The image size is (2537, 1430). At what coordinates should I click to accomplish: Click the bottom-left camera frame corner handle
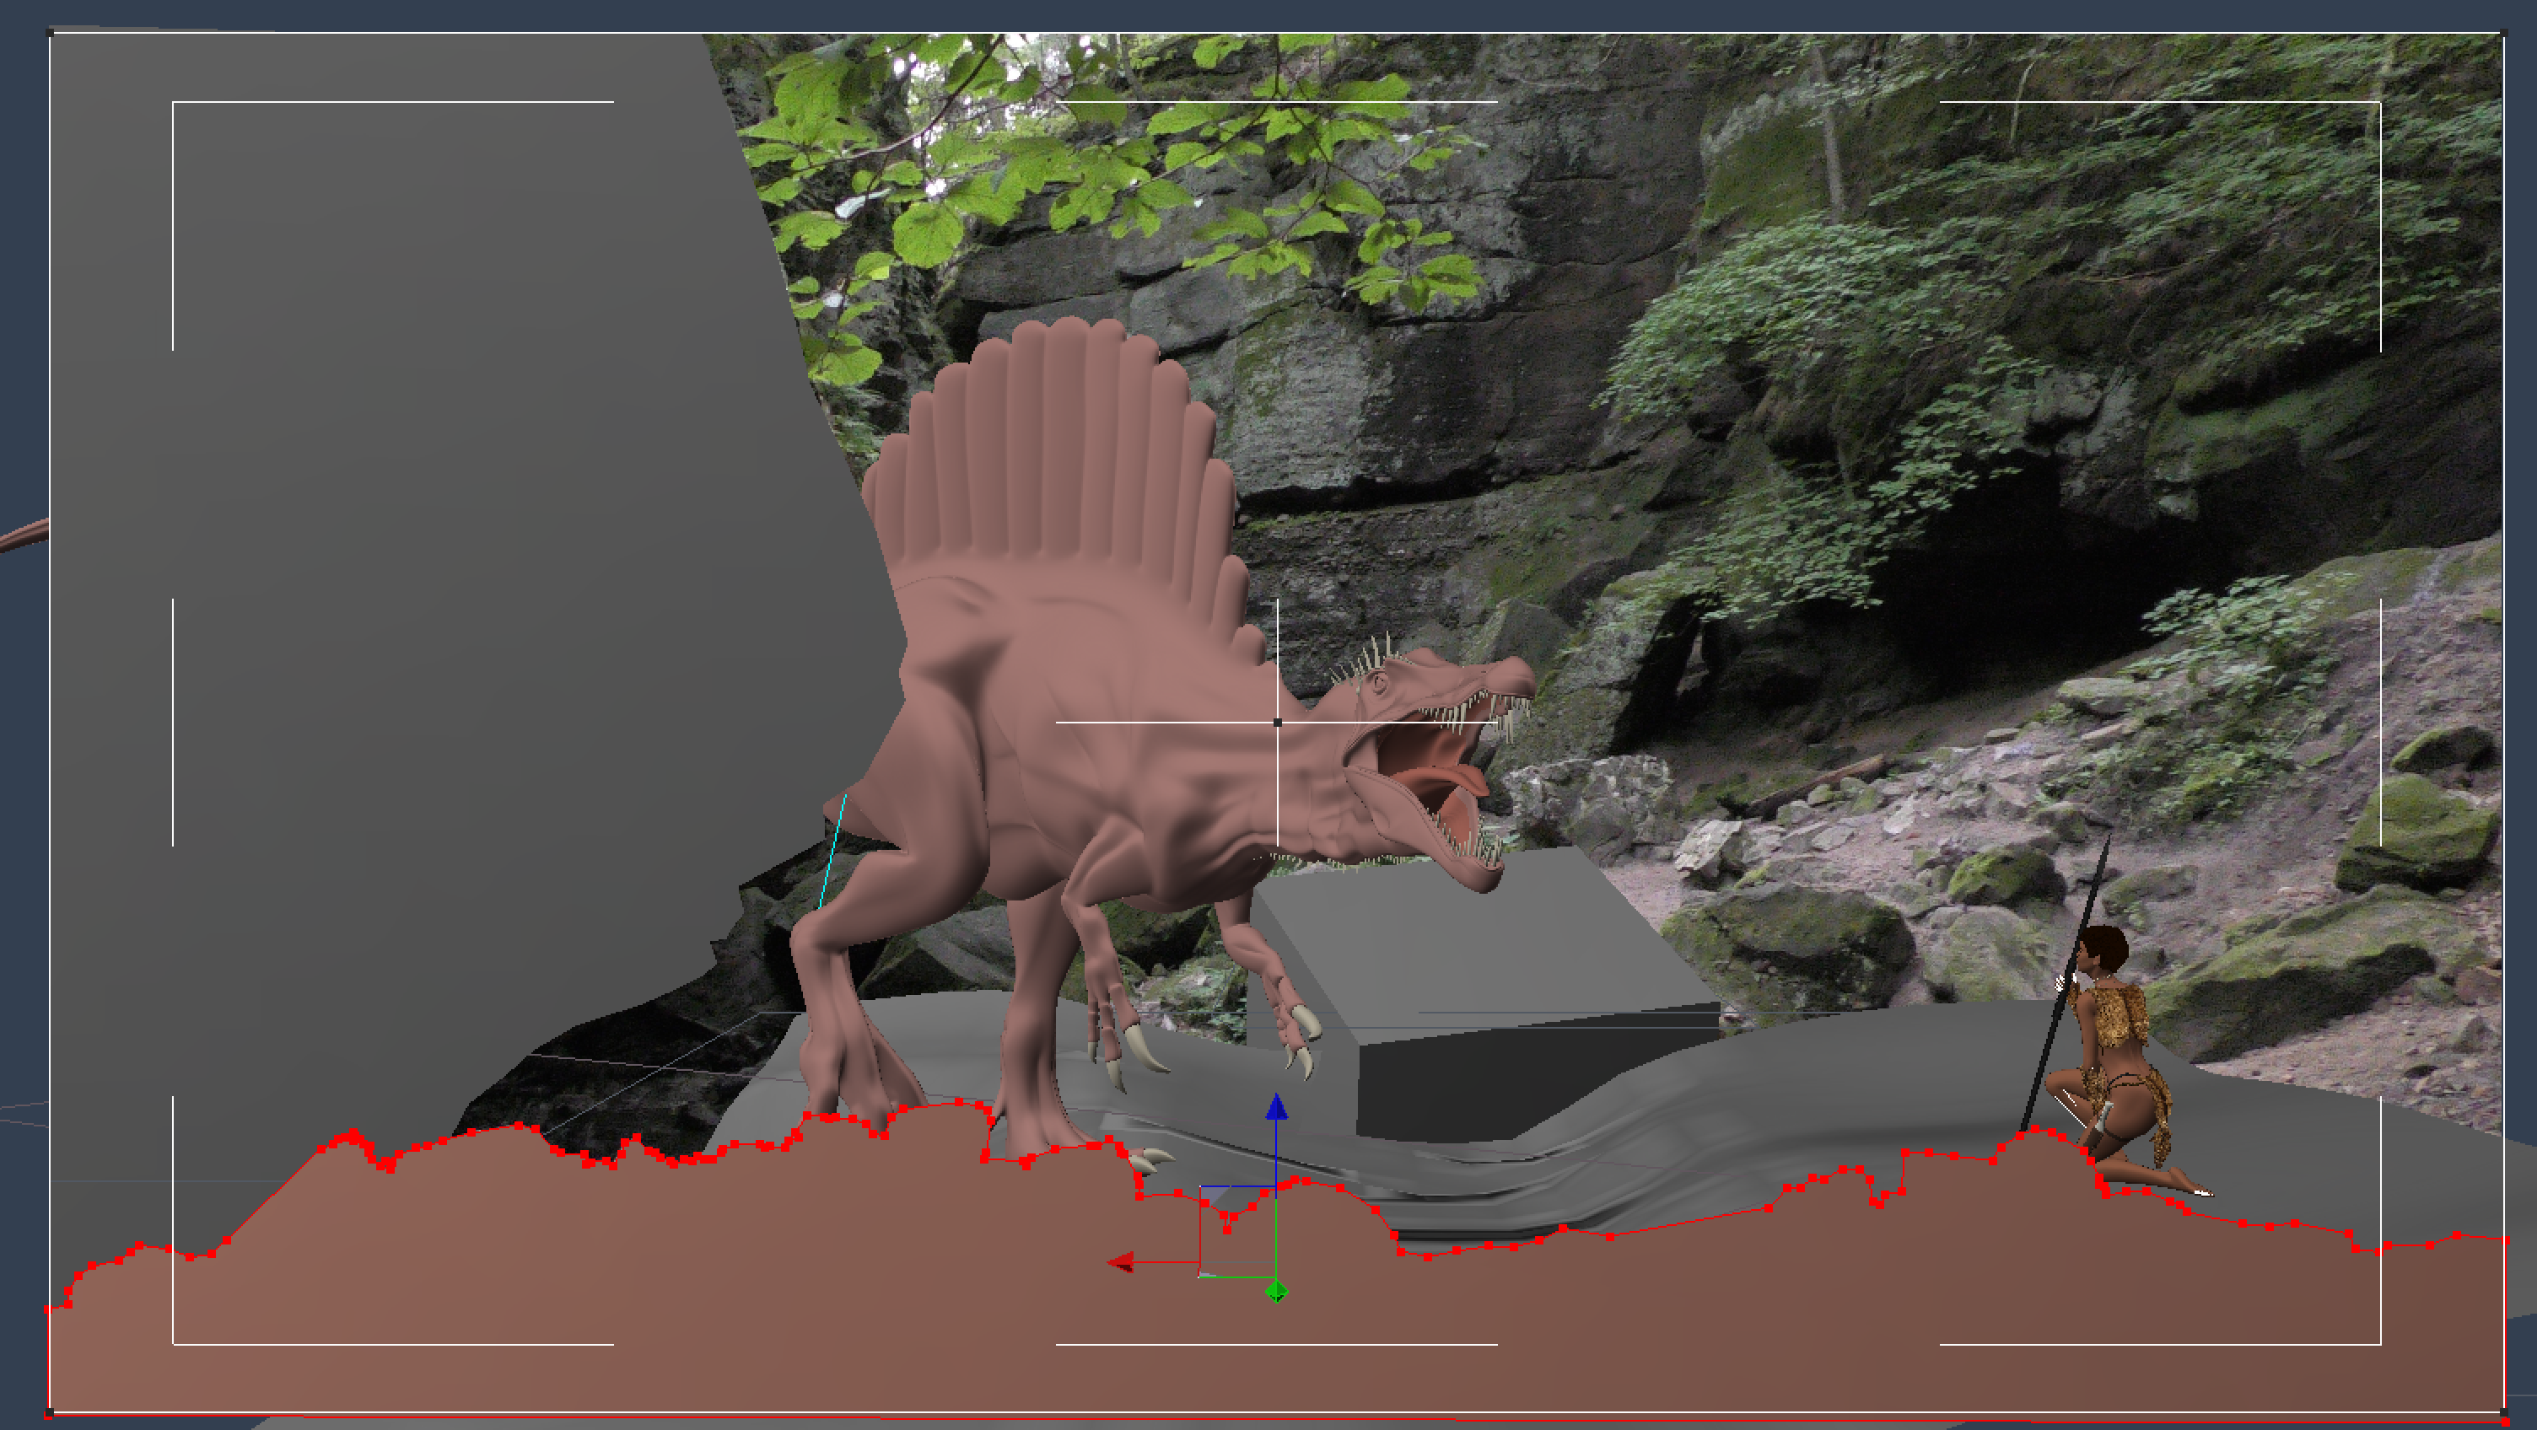click(x=51, y=1413)
